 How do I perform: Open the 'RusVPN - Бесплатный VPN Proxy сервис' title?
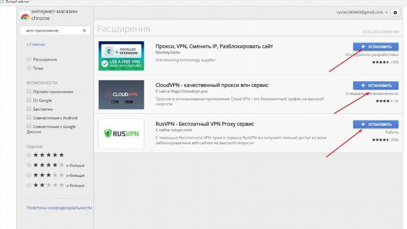[205, 124]
